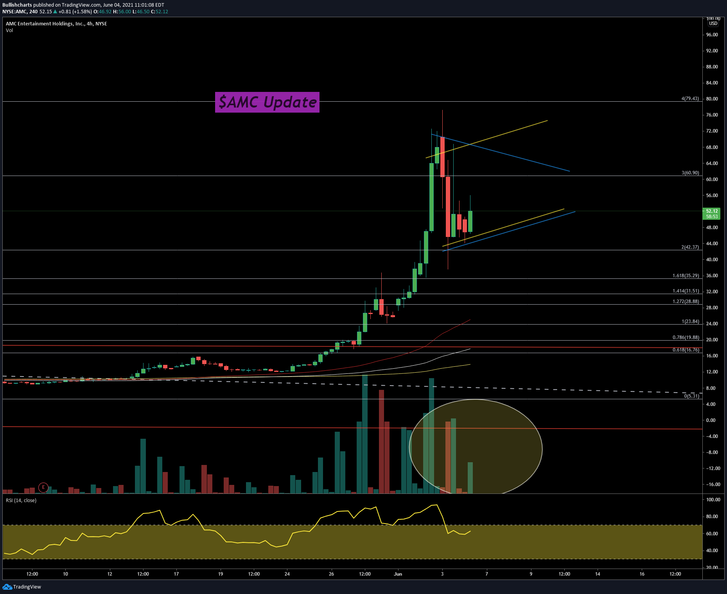The image size is (727, 594).
Task: Click the '26' date on time axis
Action: pyautogui.click(x=331, y=574)
